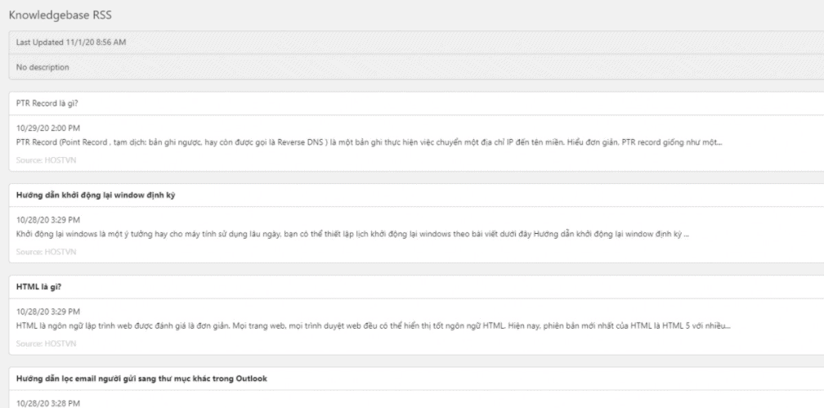The image size is (824, 408).
Task: Open Hướng dẫn lọc email người gửi Outlook article
Action: point(141,379)
